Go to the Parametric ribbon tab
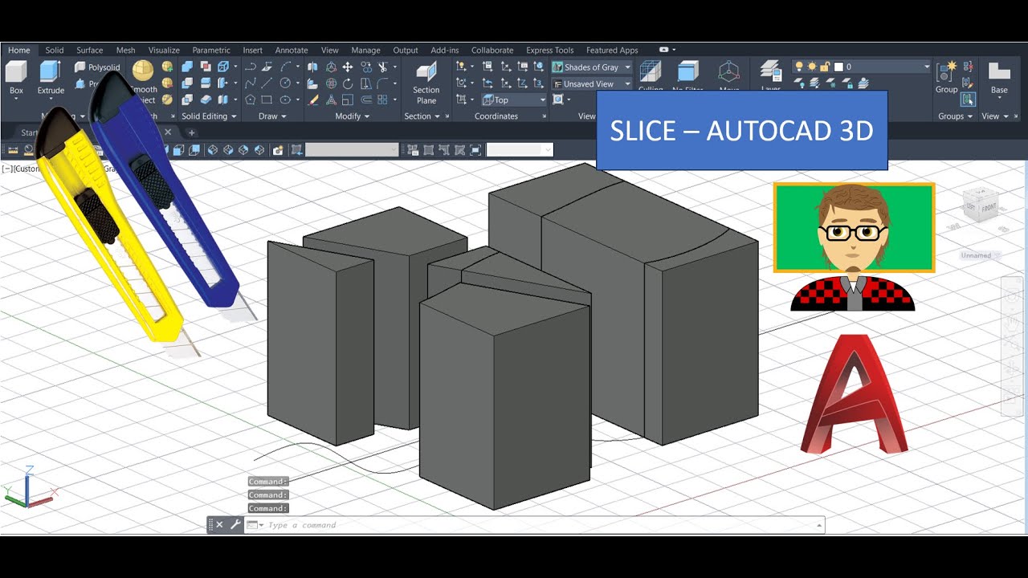 pyautogui.click(x=211, y=50)
